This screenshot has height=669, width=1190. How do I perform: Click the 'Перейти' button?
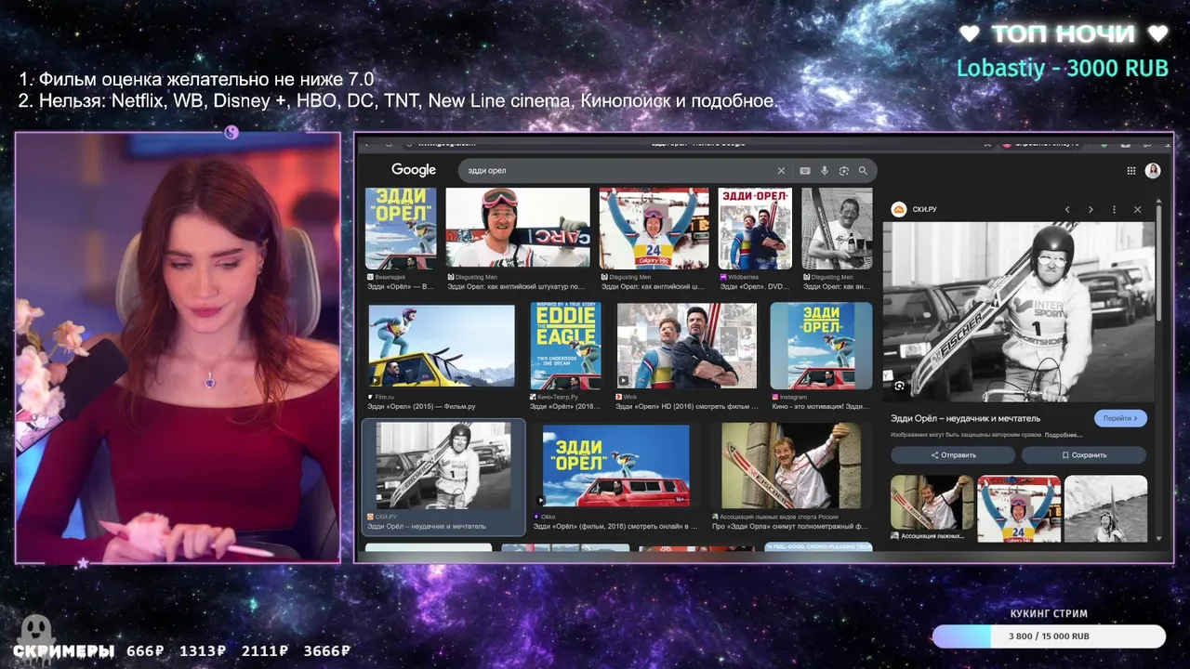click(1120, 418)
